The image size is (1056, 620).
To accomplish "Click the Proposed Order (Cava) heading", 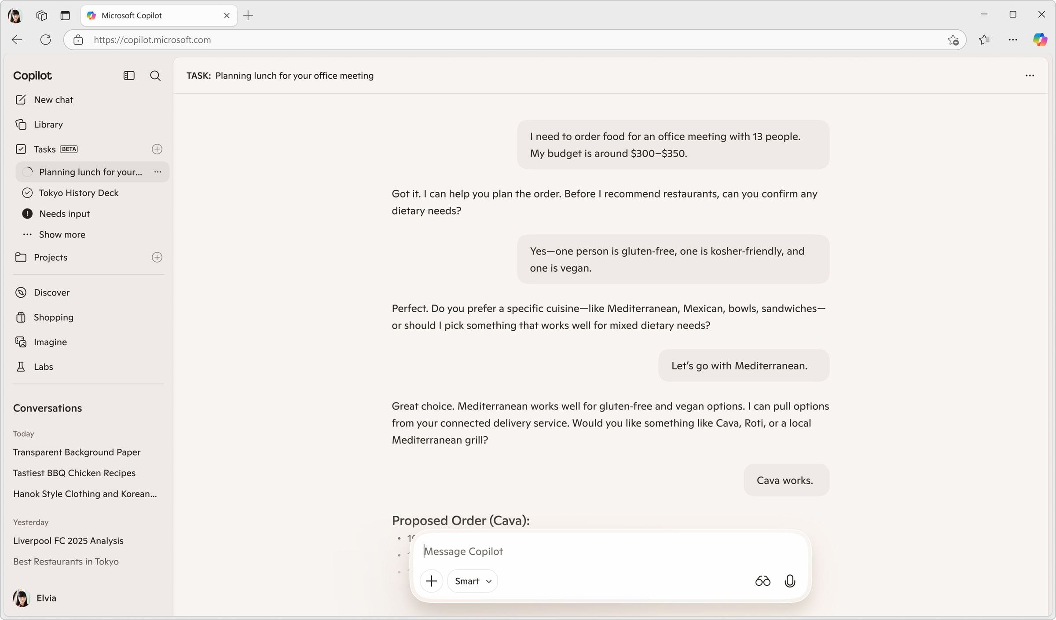I will click(x=461, y=520).
